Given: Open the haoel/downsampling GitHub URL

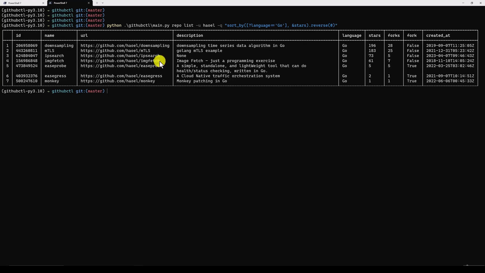Looking at the screenshot, I should tap(125, 46).
